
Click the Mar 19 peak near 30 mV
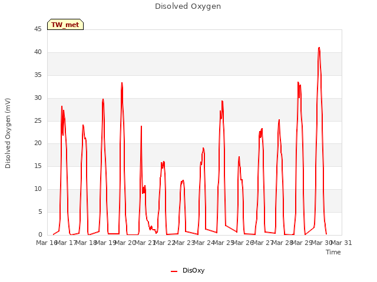click(103, 99)
